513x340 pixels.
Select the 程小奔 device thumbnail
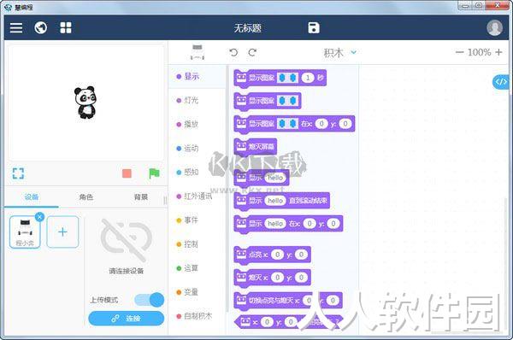point(25,232)
